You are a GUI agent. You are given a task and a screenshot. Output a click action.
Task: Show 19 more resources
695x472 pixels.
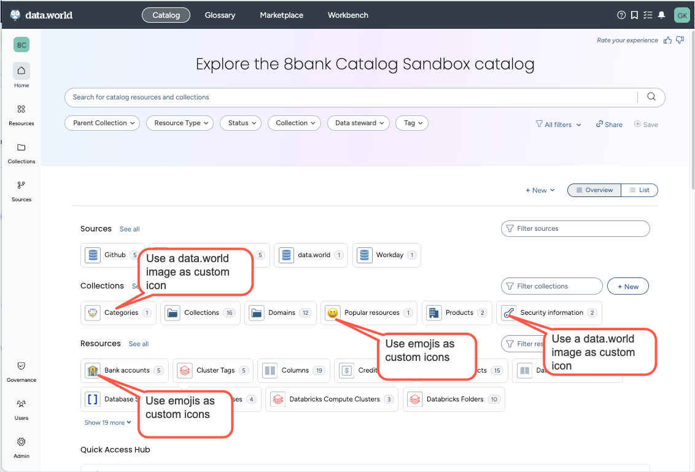(x=108, y=423)
